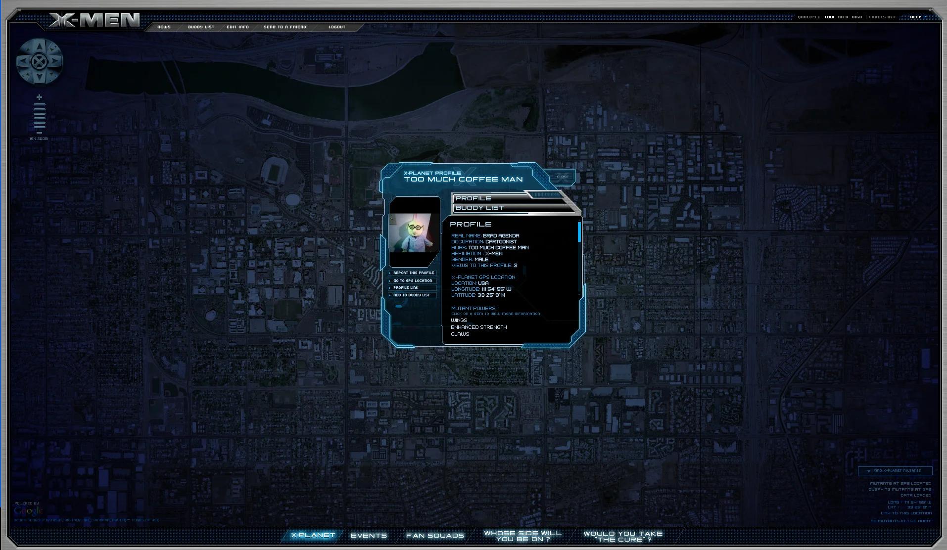Pan the map northeast using the diagonal arrow
Image resolution: width=947 pixels, height=550 pixels.
click(x=51, y=50)
